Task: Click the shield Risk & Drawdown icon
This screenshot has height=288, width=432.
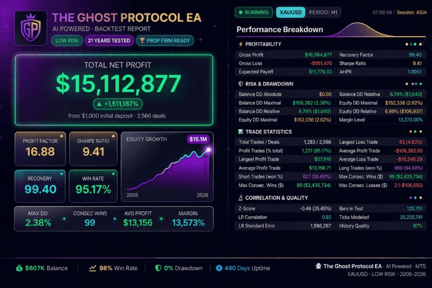Action: pyautogui.click(x=240, y=84)
